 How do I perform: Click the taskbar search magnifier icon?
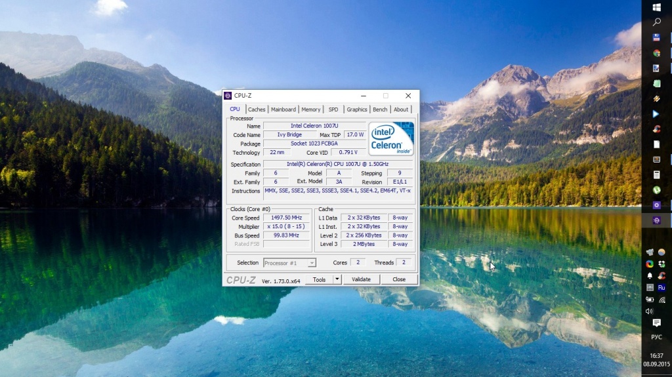pyautogui.click(x=656, y=22)
